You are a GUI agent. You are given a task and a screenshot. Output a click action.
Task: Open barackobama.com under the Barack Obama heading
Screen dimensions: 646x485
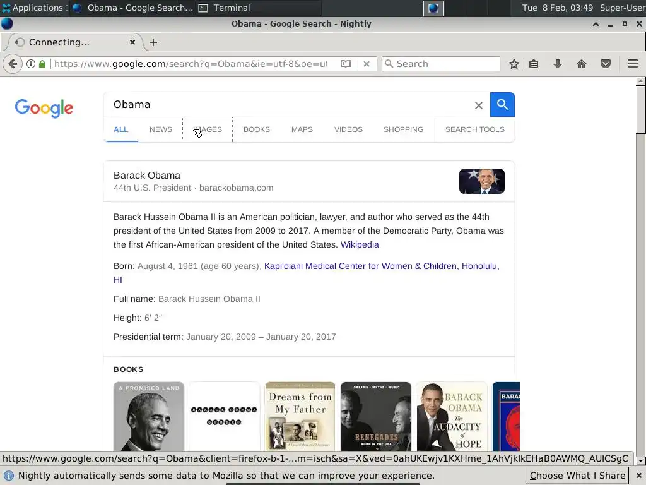tap(236, 188)
